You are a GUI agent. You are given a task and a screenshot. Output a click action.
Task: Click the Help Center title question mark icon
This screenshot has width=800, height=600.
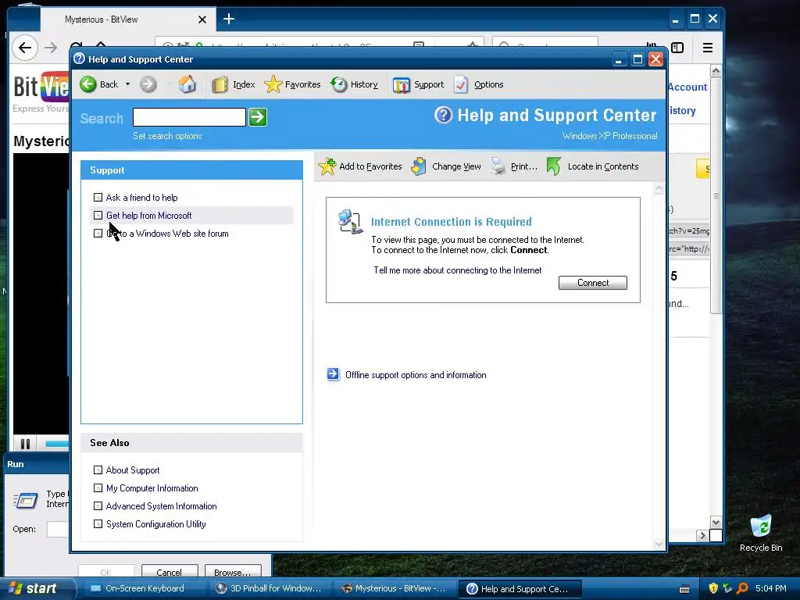click(444, 115)
